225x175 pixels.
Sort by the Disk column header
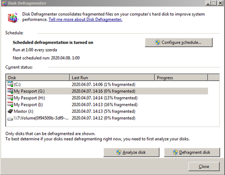point(38,78)
